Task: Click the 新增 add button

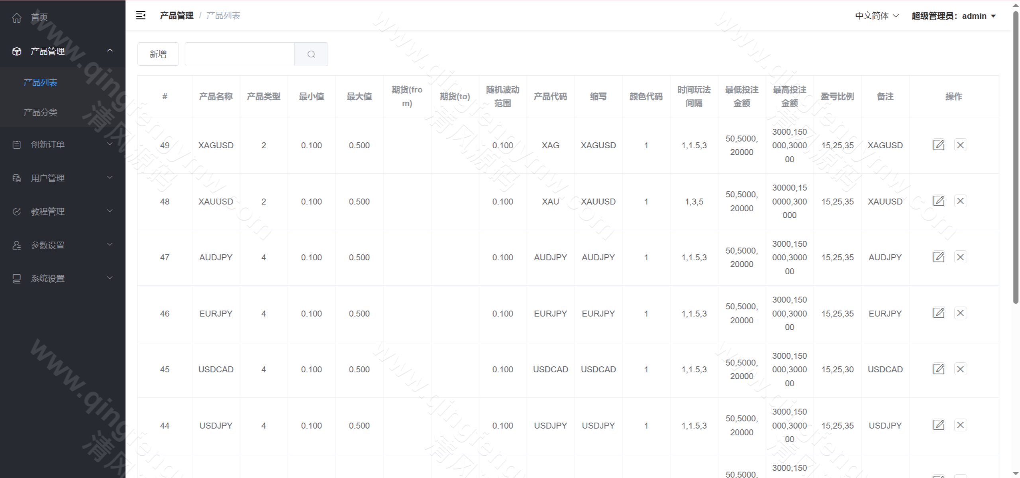Action: (x=158, y=54)
